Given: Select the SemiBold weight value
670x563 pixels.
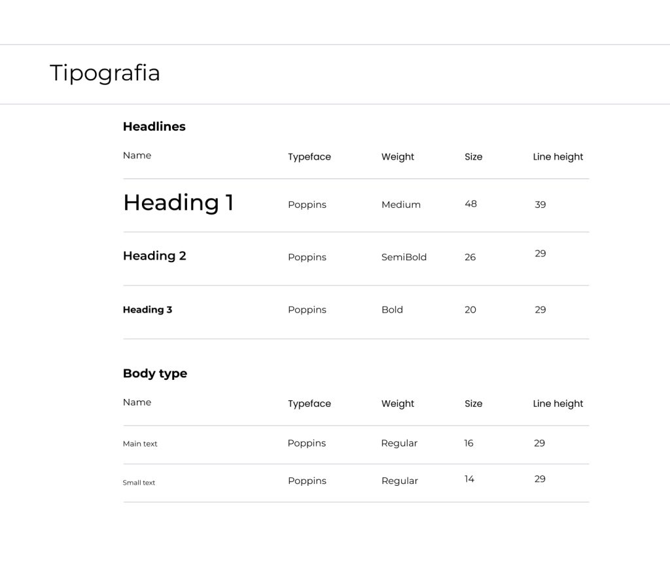Looking at the screenshot, I should [404, 258].
